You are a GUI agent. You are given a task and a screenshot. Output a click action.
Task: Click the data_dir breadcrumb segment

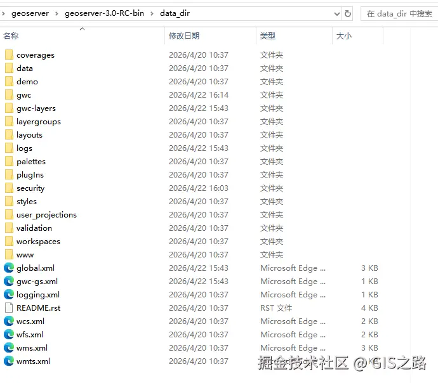[x=175, y=13]
